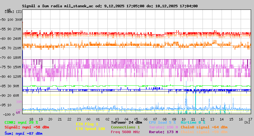
Task: Click the '-60 80 240M' y-axis label
Action: click(10, 39)
